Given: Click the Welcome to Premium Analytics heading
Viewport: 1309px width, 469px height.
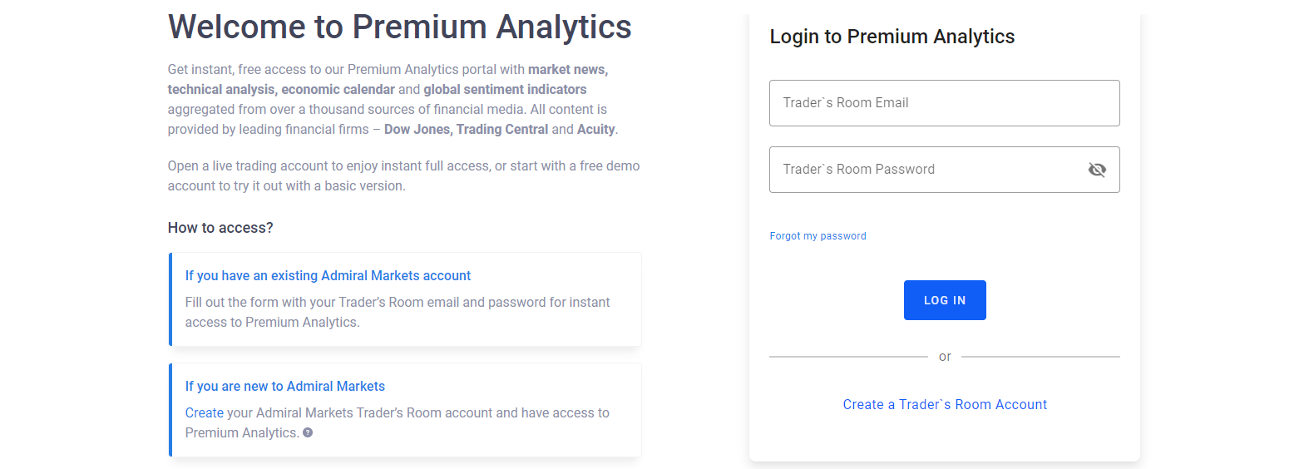Looking at the screenshot, I should click(399, 27).
